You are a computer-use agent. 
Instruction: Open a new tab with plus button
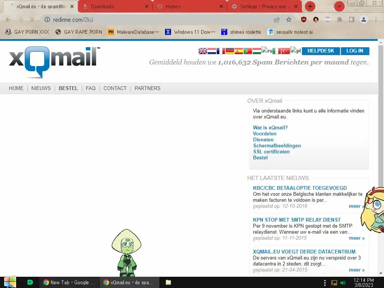point(310,6)
